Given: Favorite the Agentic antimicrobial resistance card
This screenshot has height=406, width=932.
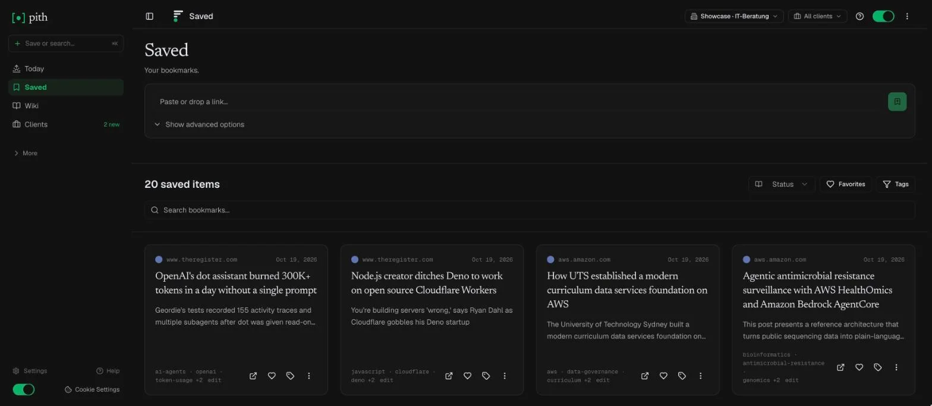Looking at the screenshot, I should pos(859,367).
